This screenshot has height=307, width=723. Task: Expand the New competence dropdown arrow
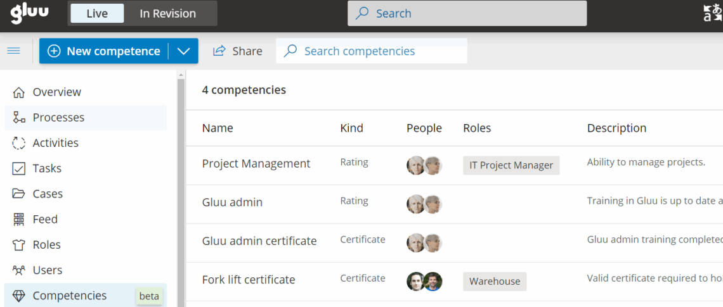[x=183, y=51]
